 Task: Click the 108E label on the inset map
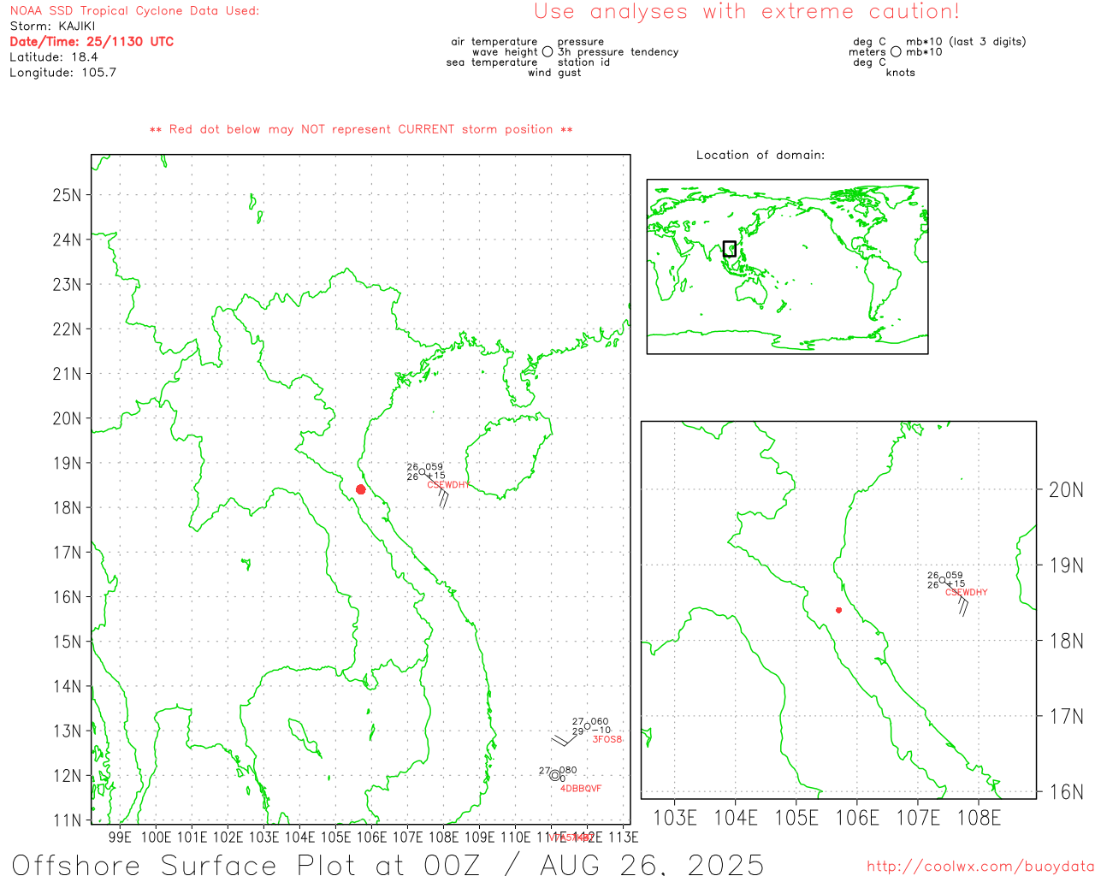point(979,819)
